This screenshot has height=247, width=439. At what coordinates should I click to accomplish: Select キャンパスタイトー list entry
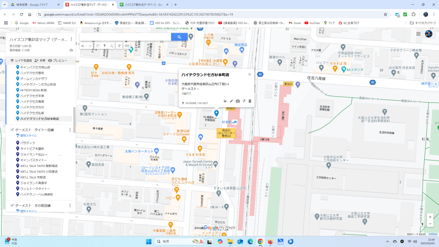[34, 160]
